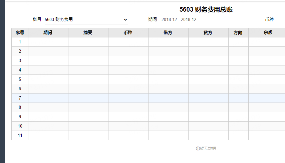The height and width of the screenshot is (163, 285).
Task: Click the 5603 财务费用总账 page title
Action: tap(206, 9)
